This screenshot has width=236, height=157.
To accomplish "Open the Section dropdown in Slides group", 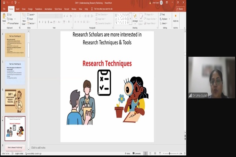I will tap(32, 23).
